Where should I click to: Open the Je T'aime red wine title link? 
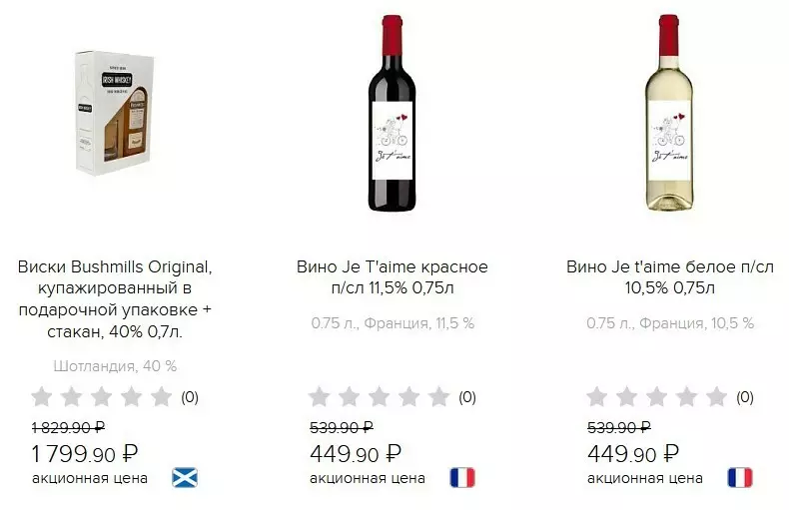point(393,277)
